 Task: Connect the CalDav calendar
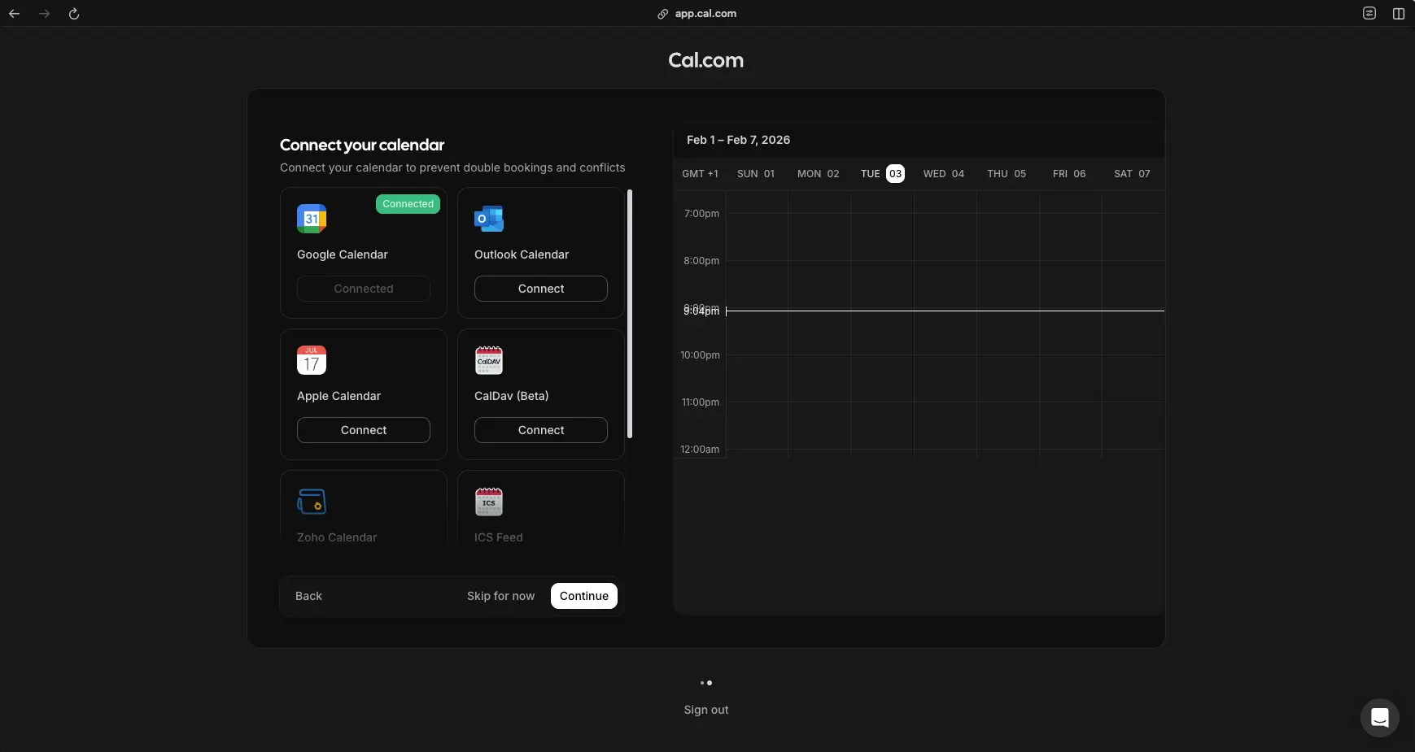click(540, 430)
